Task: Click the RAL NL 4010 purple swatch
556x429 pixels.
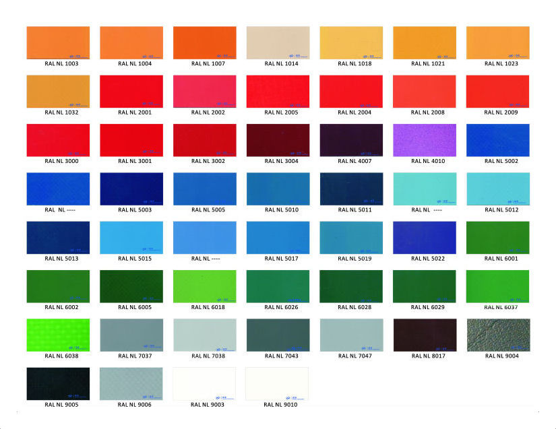Action: coord(425,140)
